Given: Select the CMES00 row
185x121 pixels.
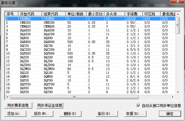Looking at the screenshot, I should pos(90,23).
